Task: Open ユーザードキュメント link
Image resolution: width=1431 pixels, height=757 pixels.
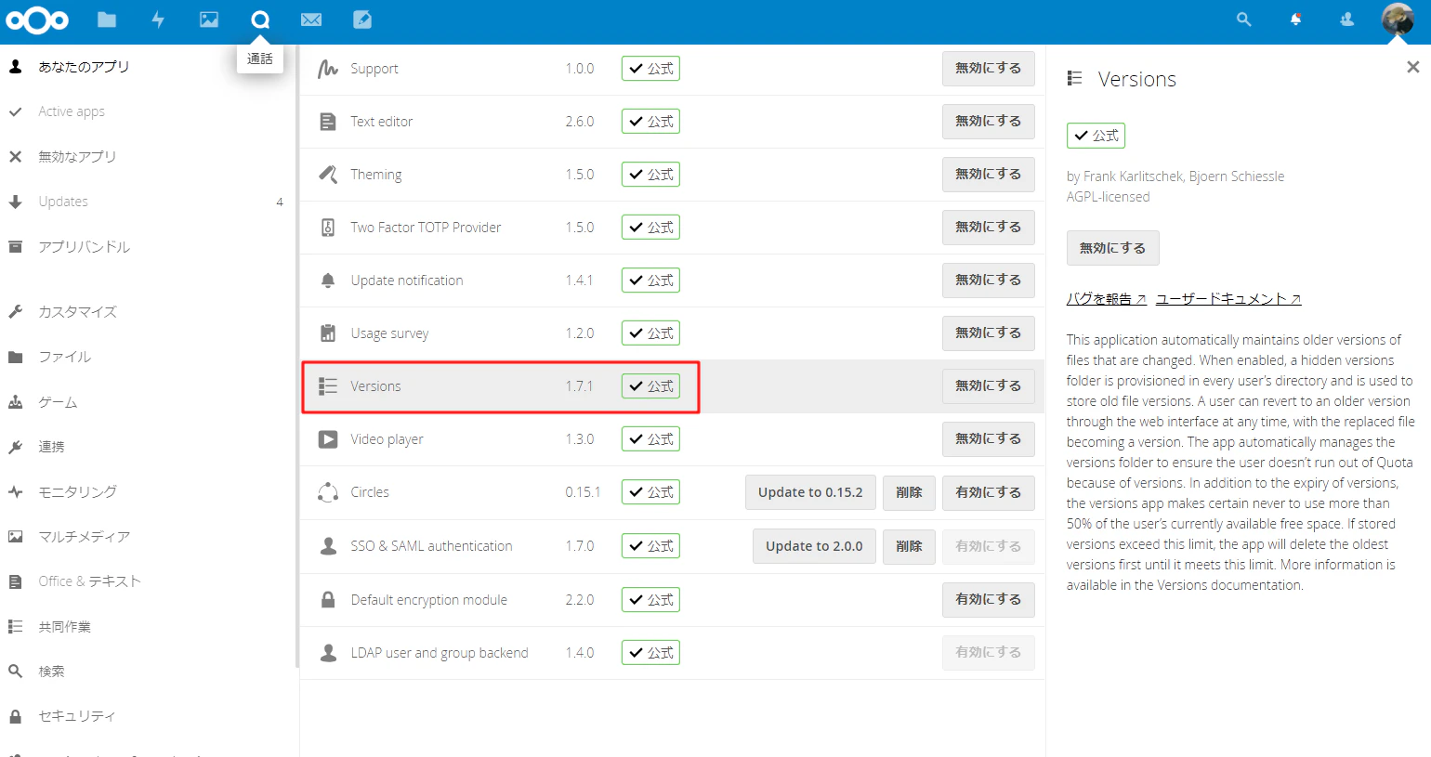Action: (x=1228, y=299)
